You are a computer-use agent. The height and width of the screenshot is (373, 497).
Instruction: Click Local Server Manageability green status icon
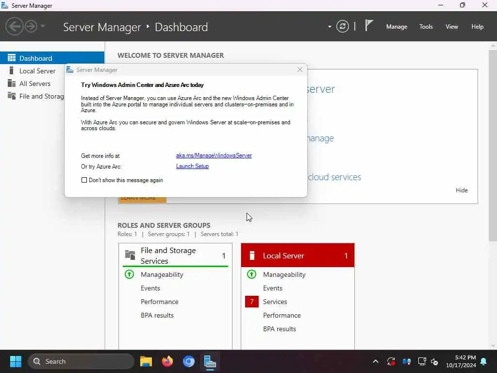[x=252, y=274]
